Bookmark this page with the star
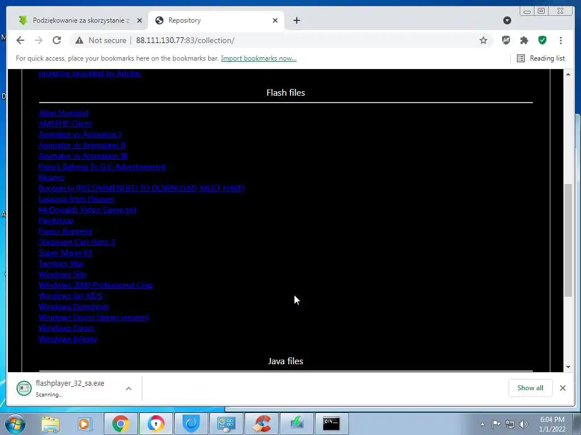Screen dimensions: 581x435 pos(483,40)
